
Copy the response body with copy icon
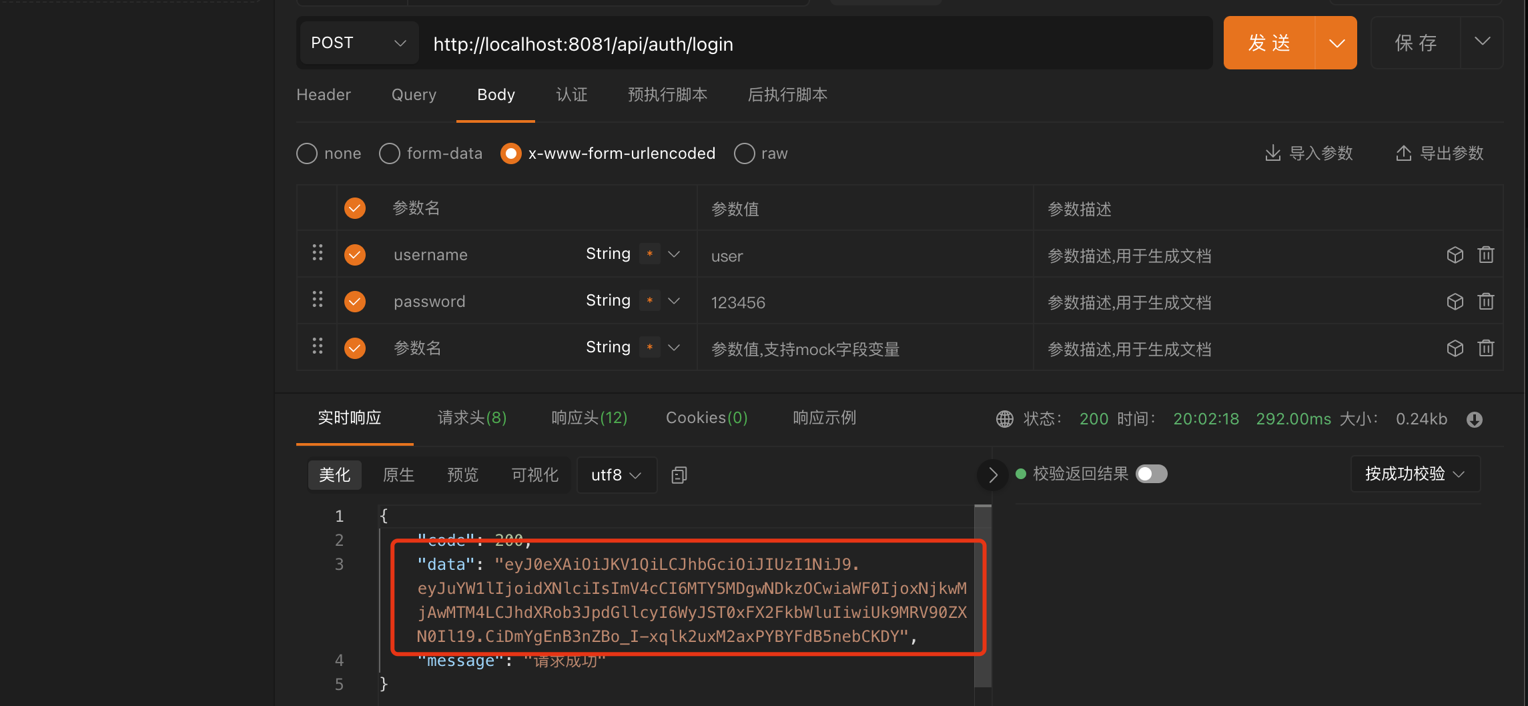(x=679, y=475)
